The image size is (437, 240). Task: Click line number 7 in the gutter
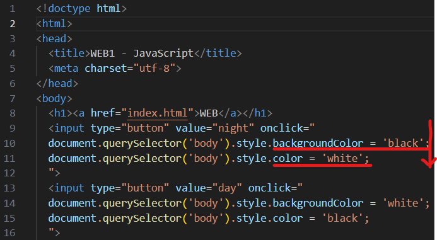pos(12,98)
